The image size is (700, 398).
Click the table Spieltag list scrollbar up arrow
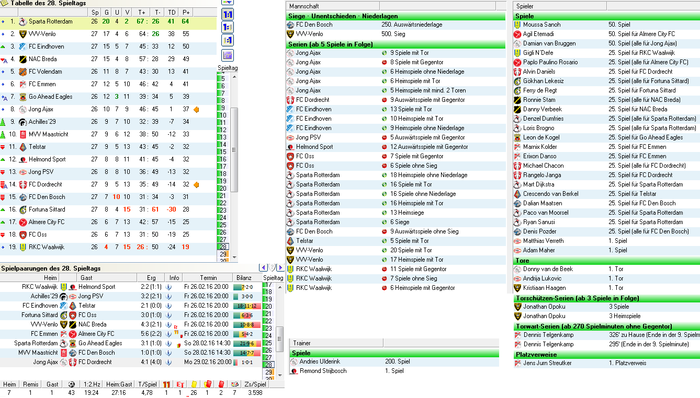(234, 77)
